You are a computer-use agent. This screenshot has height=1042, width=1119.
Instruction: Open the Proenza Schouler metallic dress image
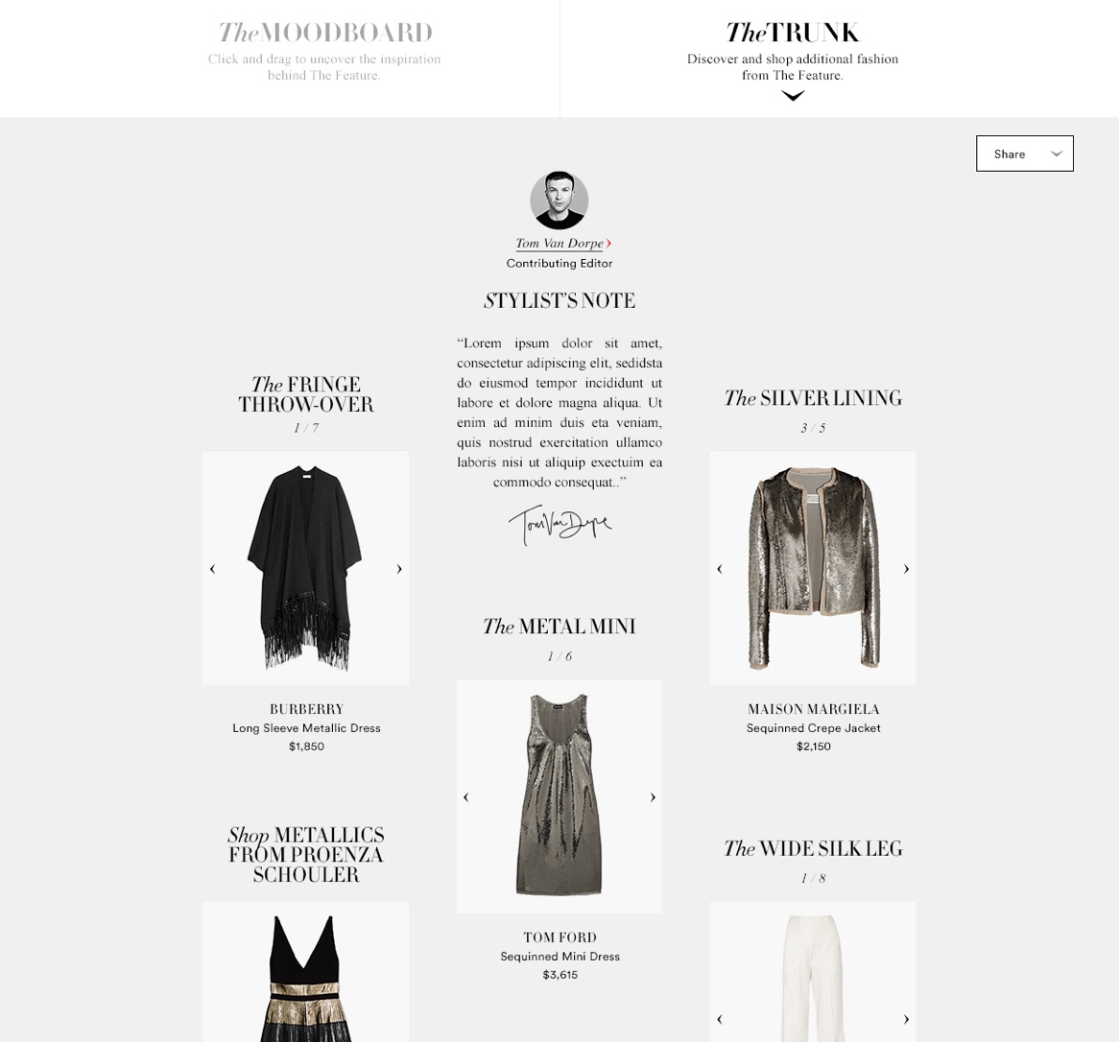[306, 972]
